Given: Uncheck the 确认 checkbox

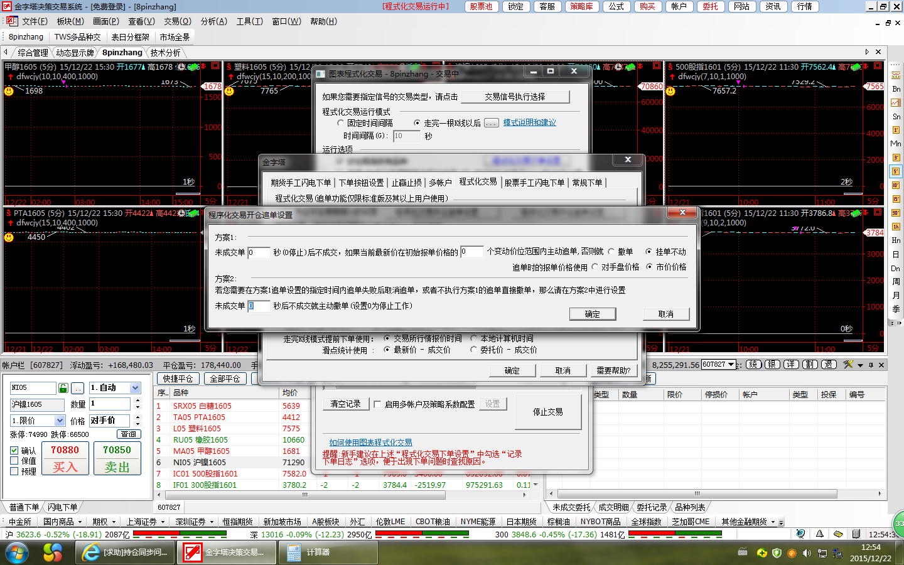Looking at the screenshot, I should click(x=14, y=451).
